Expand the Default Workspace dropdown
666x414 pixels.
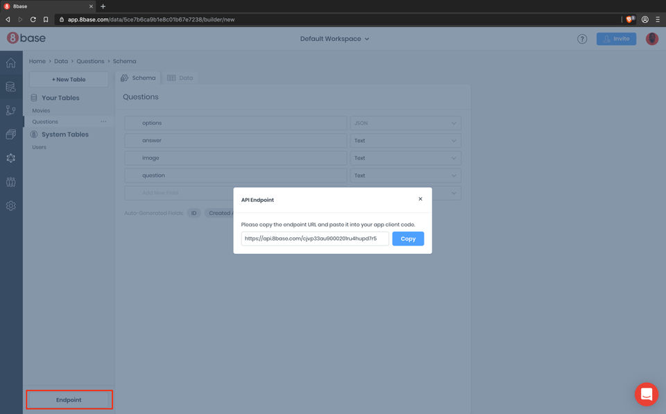pyautogui.click(x=334, y=39)
